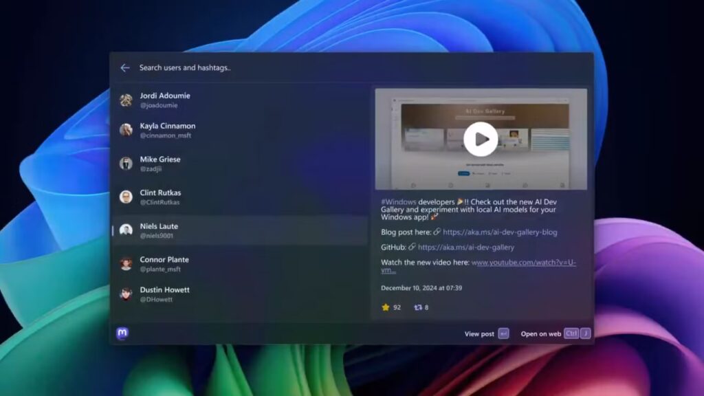Click the View post button
Viewport: 704px width, 396px height.
pos(479,333)
